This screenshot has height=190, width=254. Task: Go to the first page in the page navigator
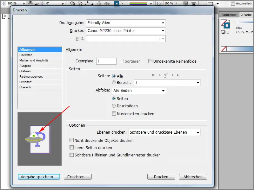pyautogui.click(x=153, y=75)
